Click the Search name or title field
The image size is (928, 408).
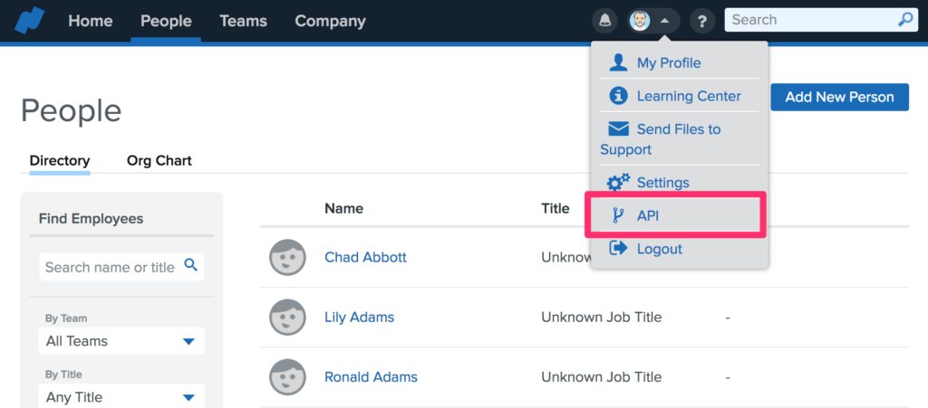[111, 267]
